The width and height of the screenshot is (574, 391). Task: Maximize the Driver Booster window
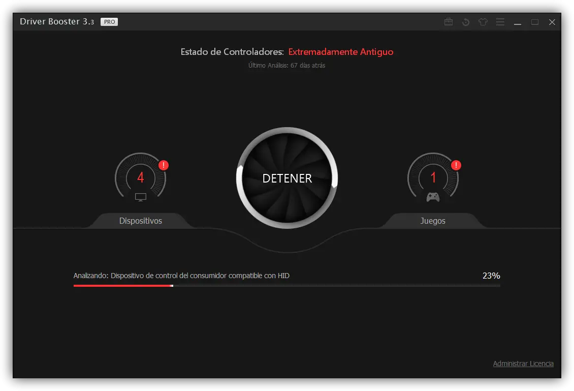pos(535,22)
